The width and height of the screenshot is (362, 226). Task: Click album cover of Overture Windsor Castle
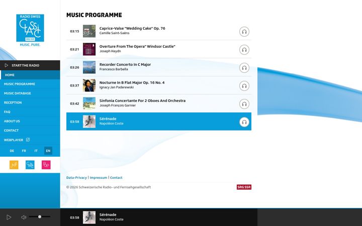click(x=89, y=49)
